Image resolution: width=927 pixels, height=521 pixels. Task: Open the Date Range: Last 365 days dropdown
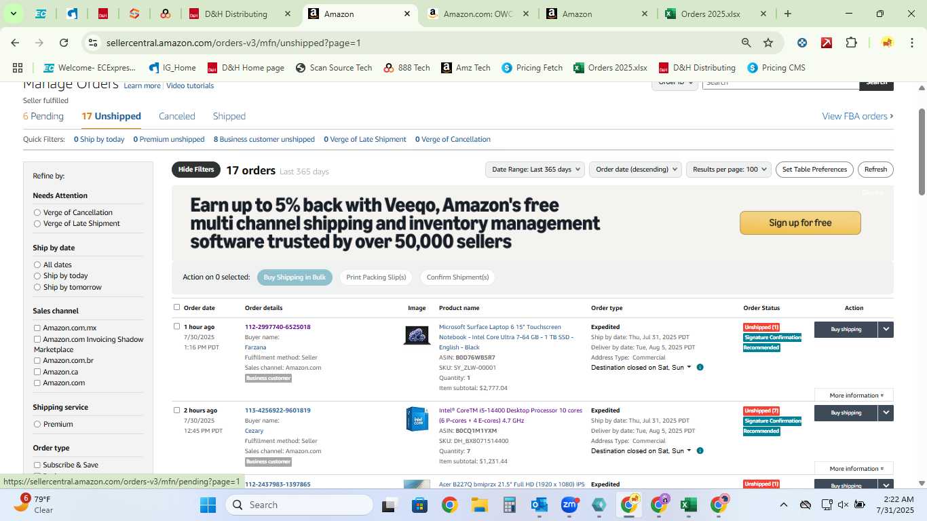point(536,169)
